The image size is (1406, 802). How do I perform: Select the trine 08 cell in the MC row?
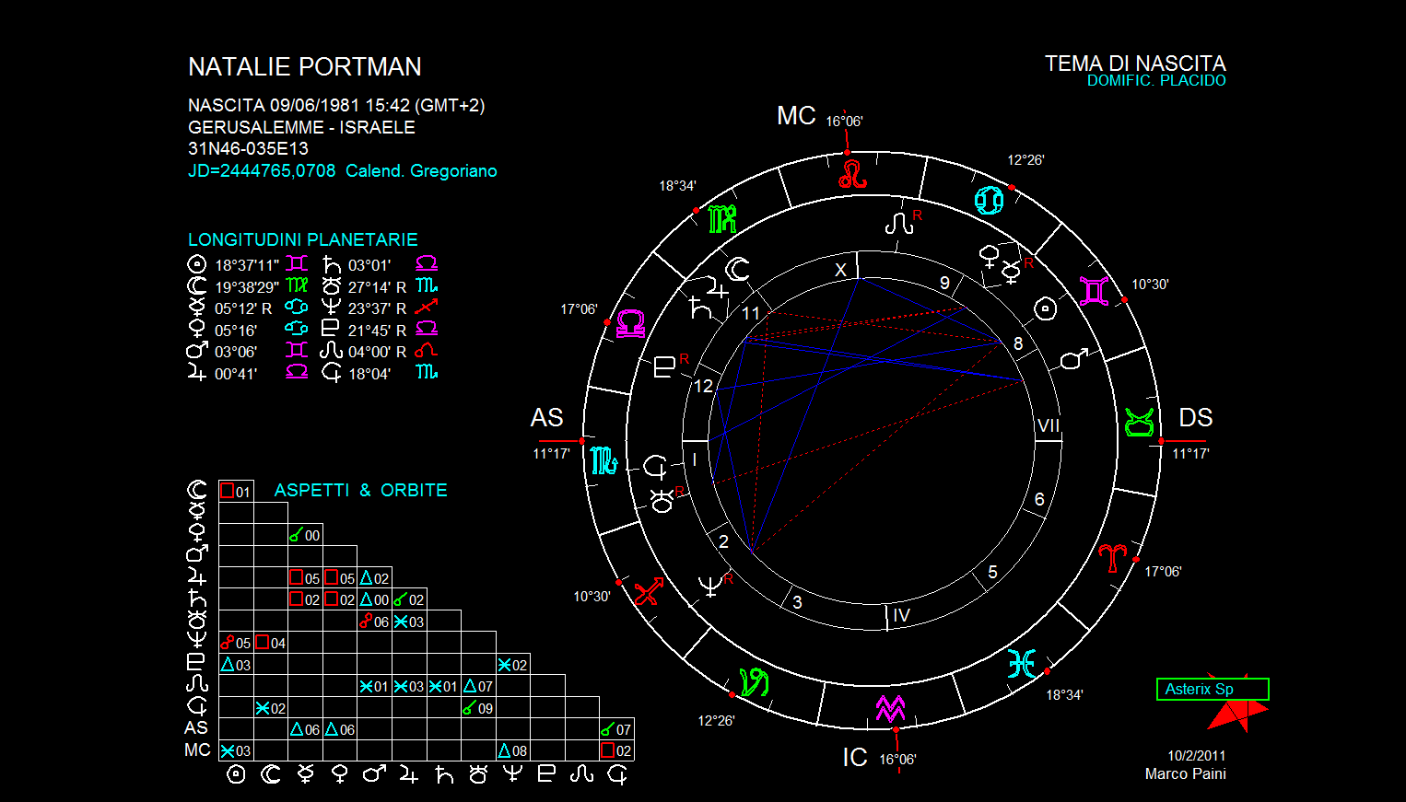click(x=513, y=750)
